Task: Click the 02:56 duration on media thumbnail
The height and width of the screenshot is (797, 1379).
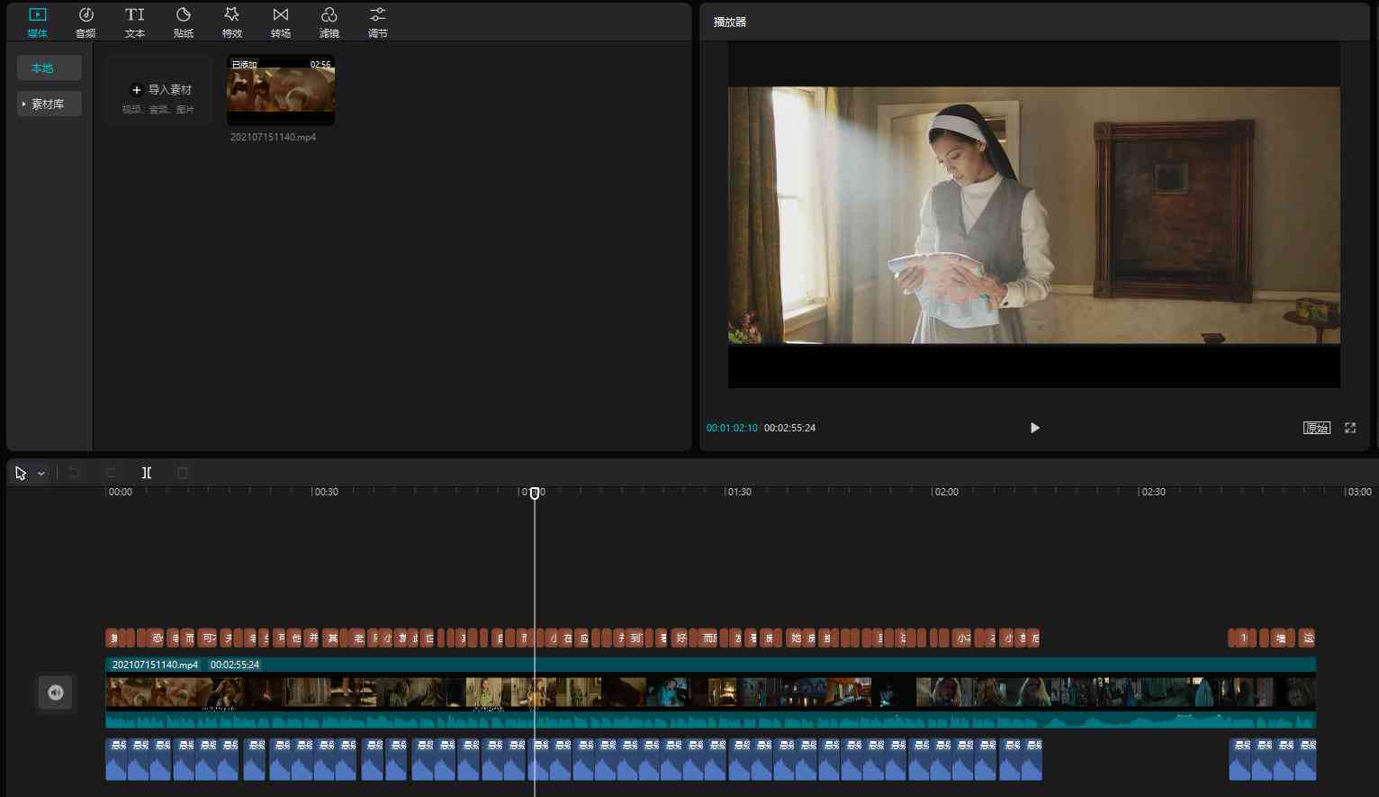Action: coord(320,65)
